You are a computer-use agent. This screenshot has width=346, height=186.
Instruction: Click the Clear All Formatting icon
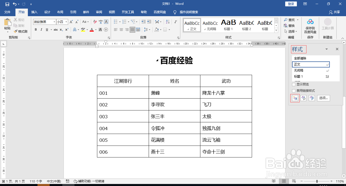click(95, 21)
